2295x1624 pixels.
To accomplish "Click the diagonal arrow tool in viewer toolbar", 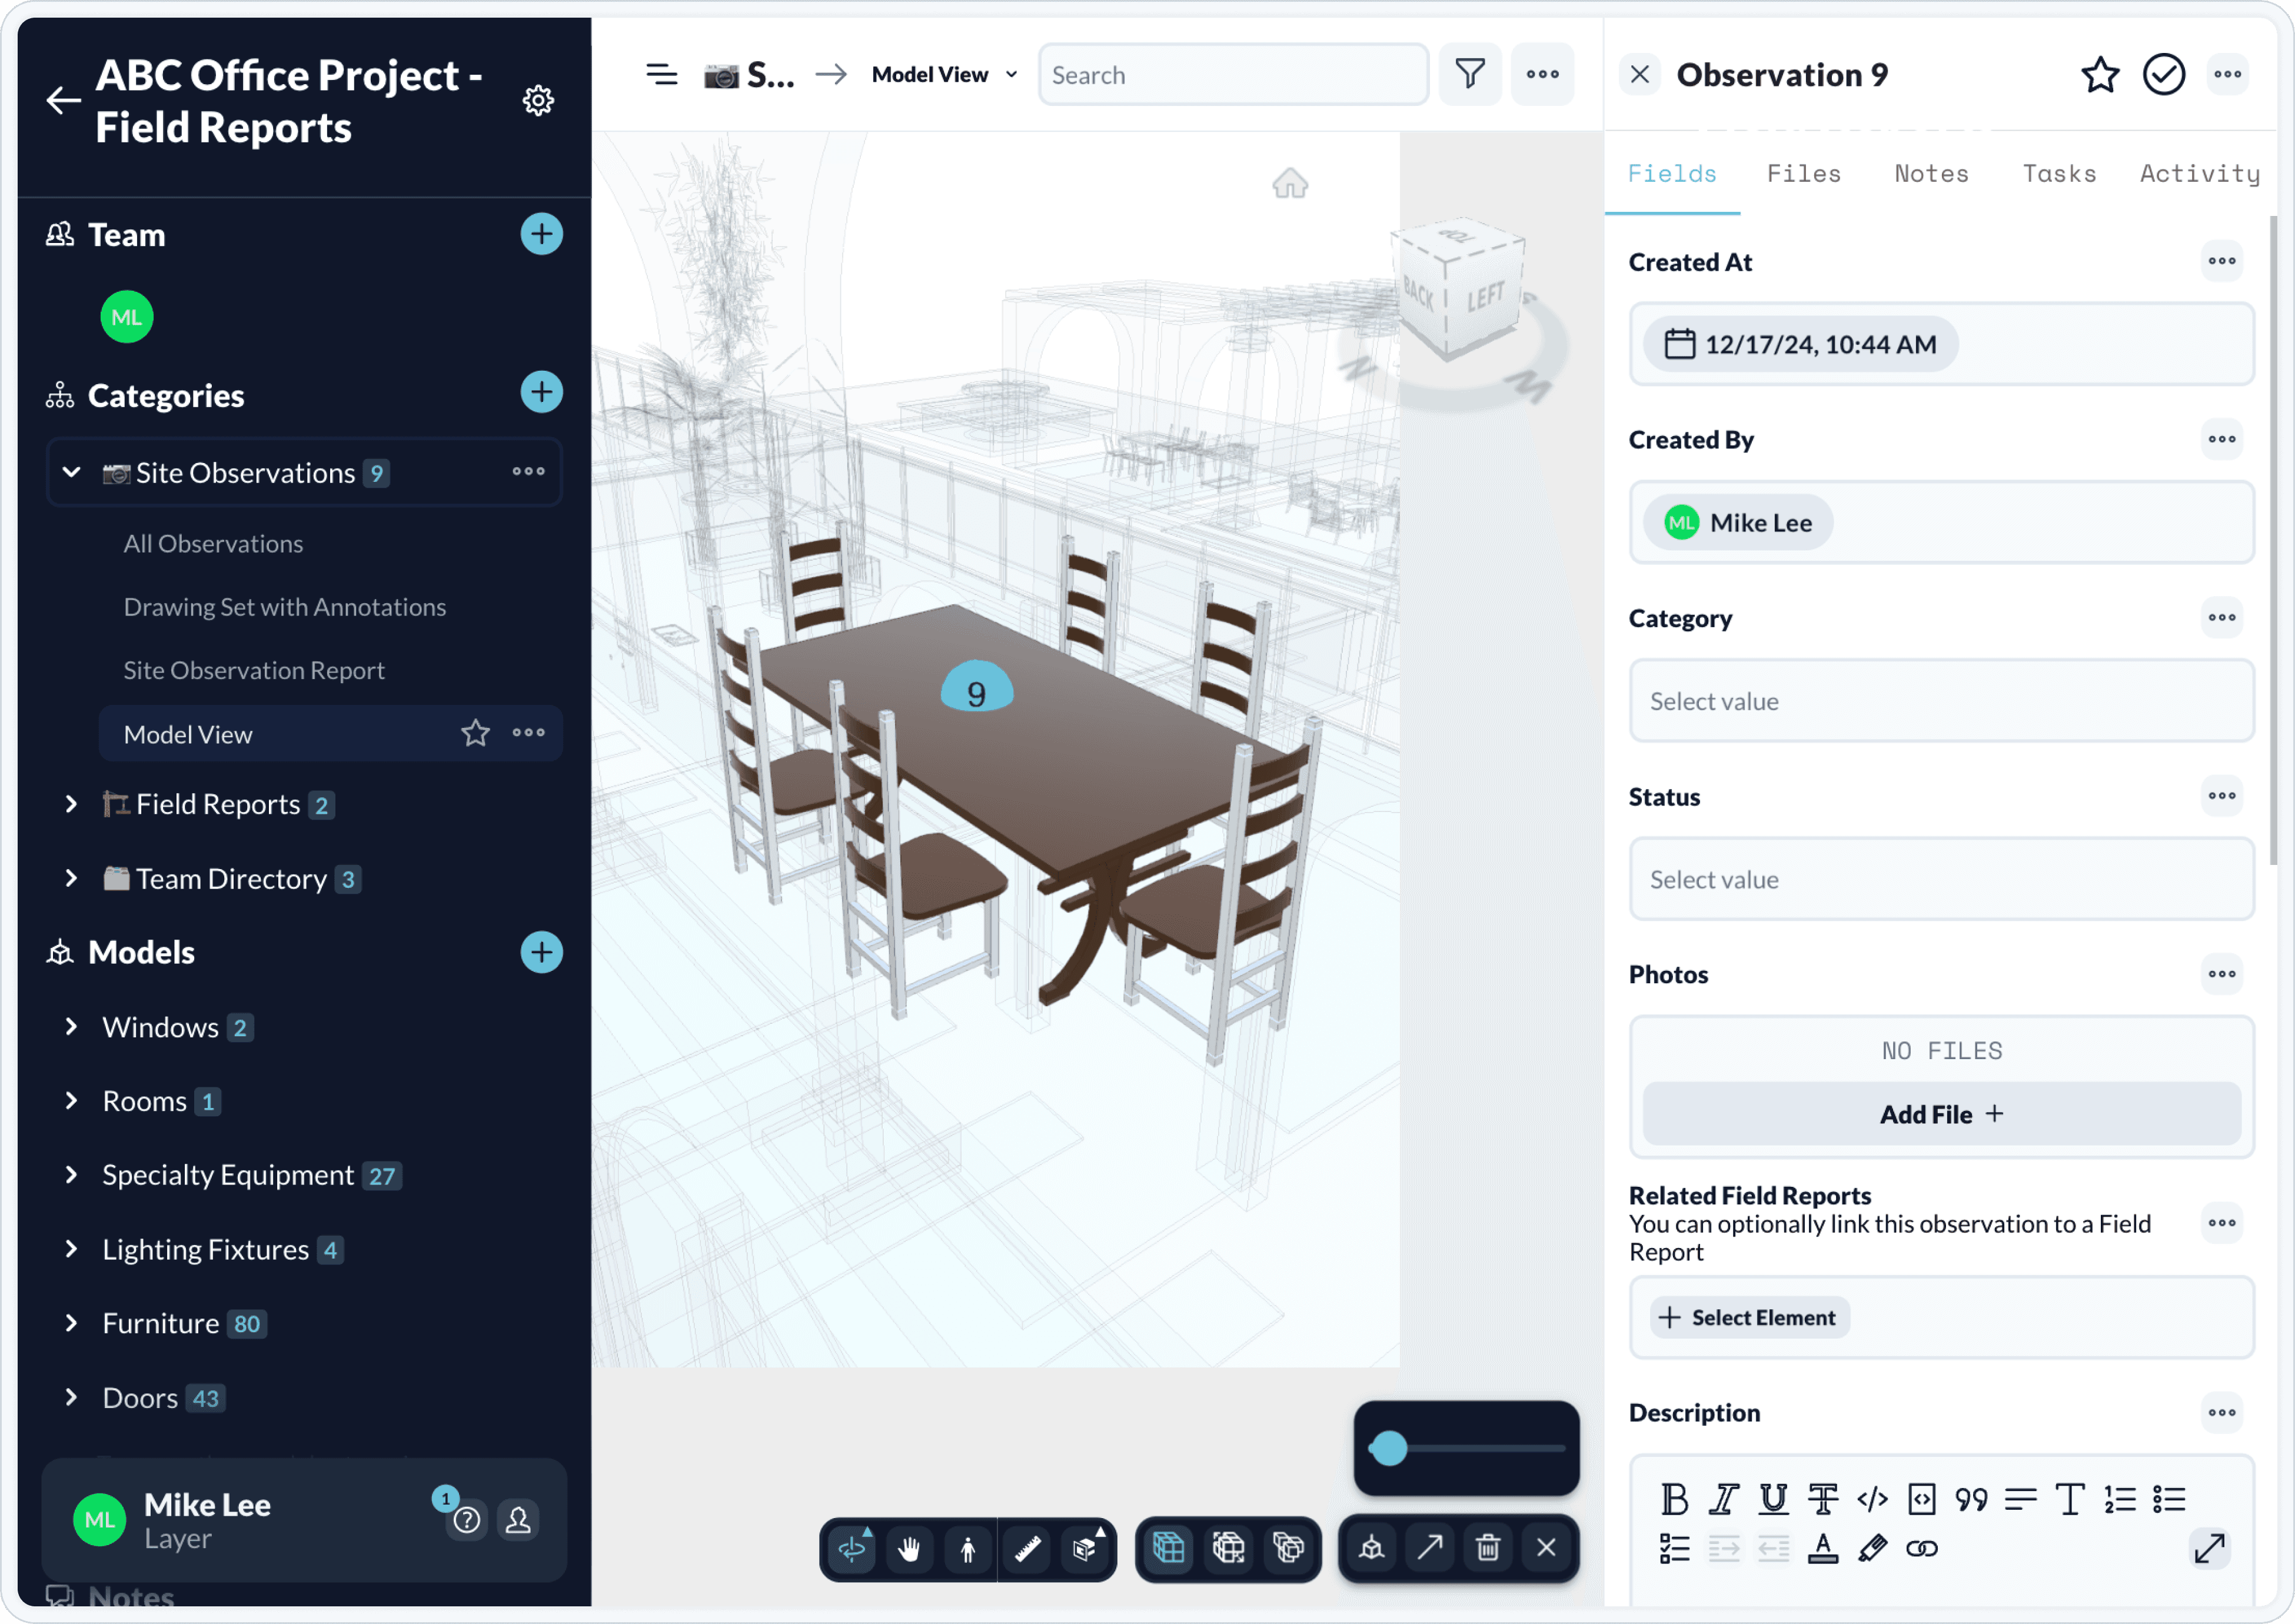I will click(1430, 1548).
